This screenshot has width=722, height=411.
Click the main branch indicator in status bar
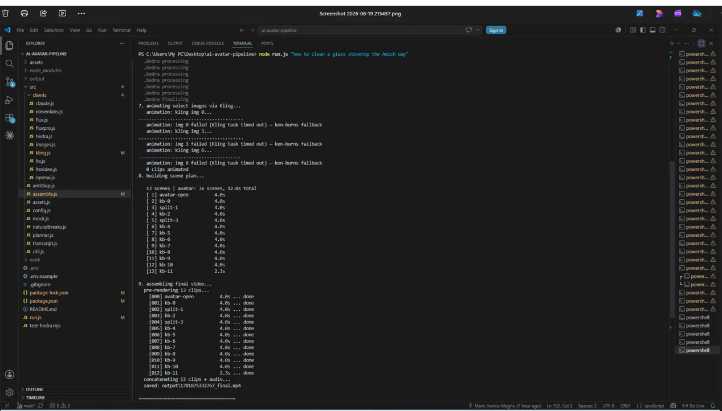click(x=26, y=406)
